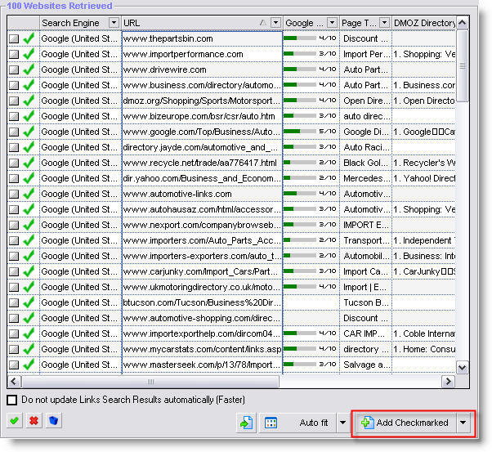Select the www.drivewire.com URL cell
Image resolution: width=492 pixels, height=452 pixels.
pos(203,69)
